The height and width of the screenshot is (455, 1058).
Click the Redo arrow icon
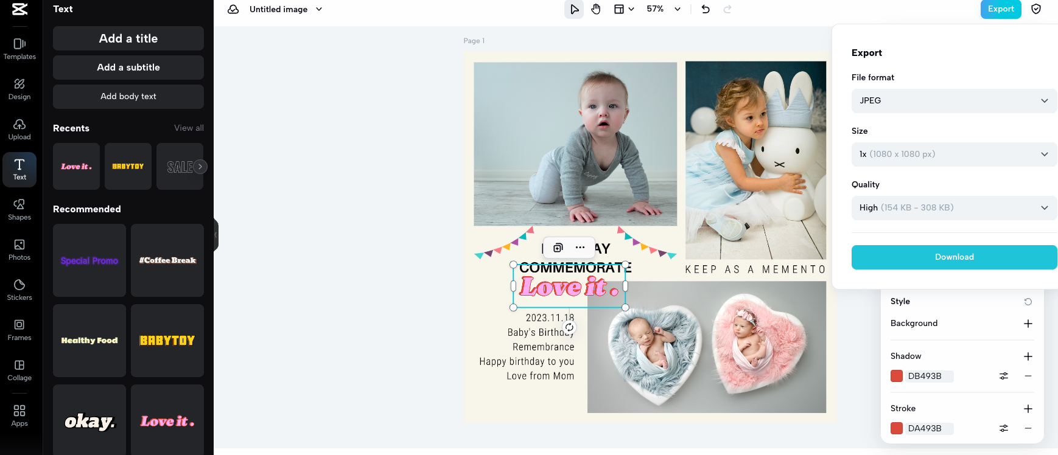pyautogui.click(x=727, y=9)
